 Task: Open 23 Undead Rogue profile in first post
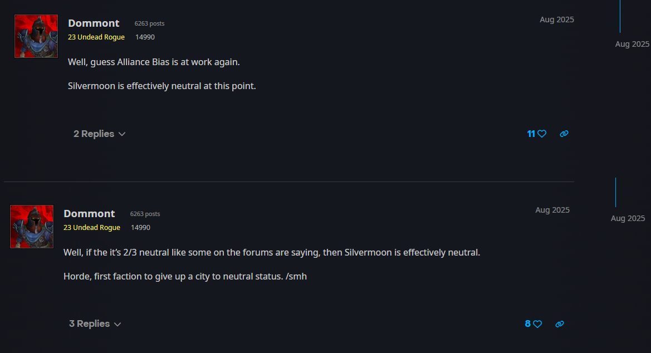click(96, 37)
